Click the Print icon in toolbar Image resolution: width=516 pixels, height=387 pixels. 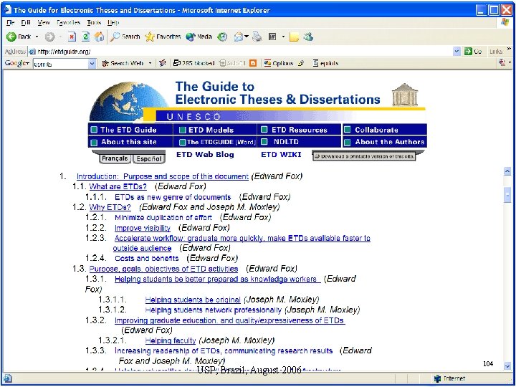[x=257, y=37]
